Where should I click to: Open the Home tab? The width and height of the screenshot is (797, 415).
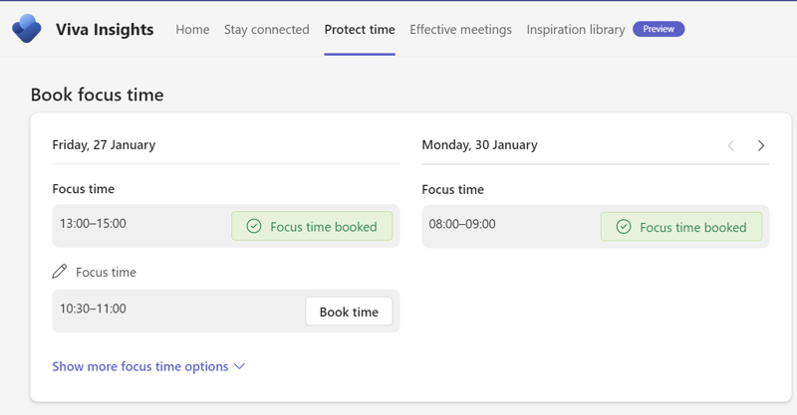[x=192, y=30]
